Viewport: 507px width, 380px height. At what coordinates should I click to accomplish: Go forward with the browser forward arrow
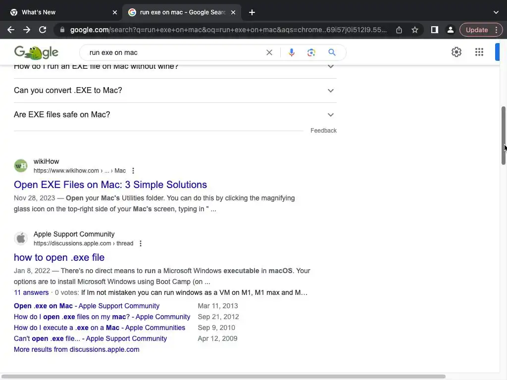[27, 30]
